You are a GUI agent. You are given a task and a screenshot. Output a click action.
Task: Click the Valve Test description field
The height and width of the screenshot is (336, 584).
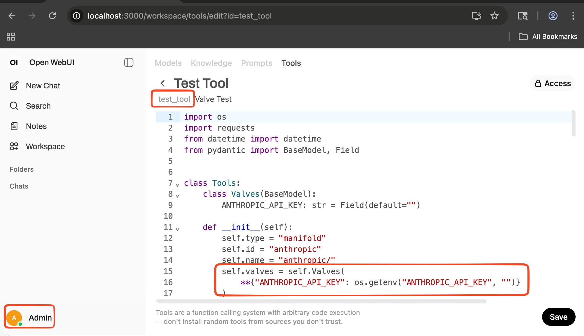(x=214, y=99)
